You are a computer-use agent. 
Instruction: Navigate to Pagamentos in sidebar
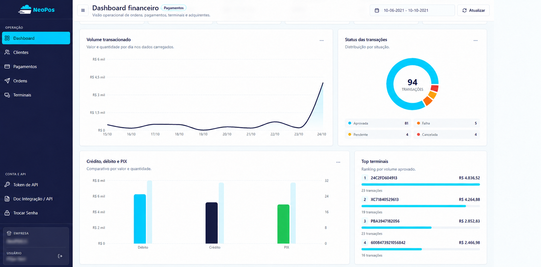coord(36,66)
